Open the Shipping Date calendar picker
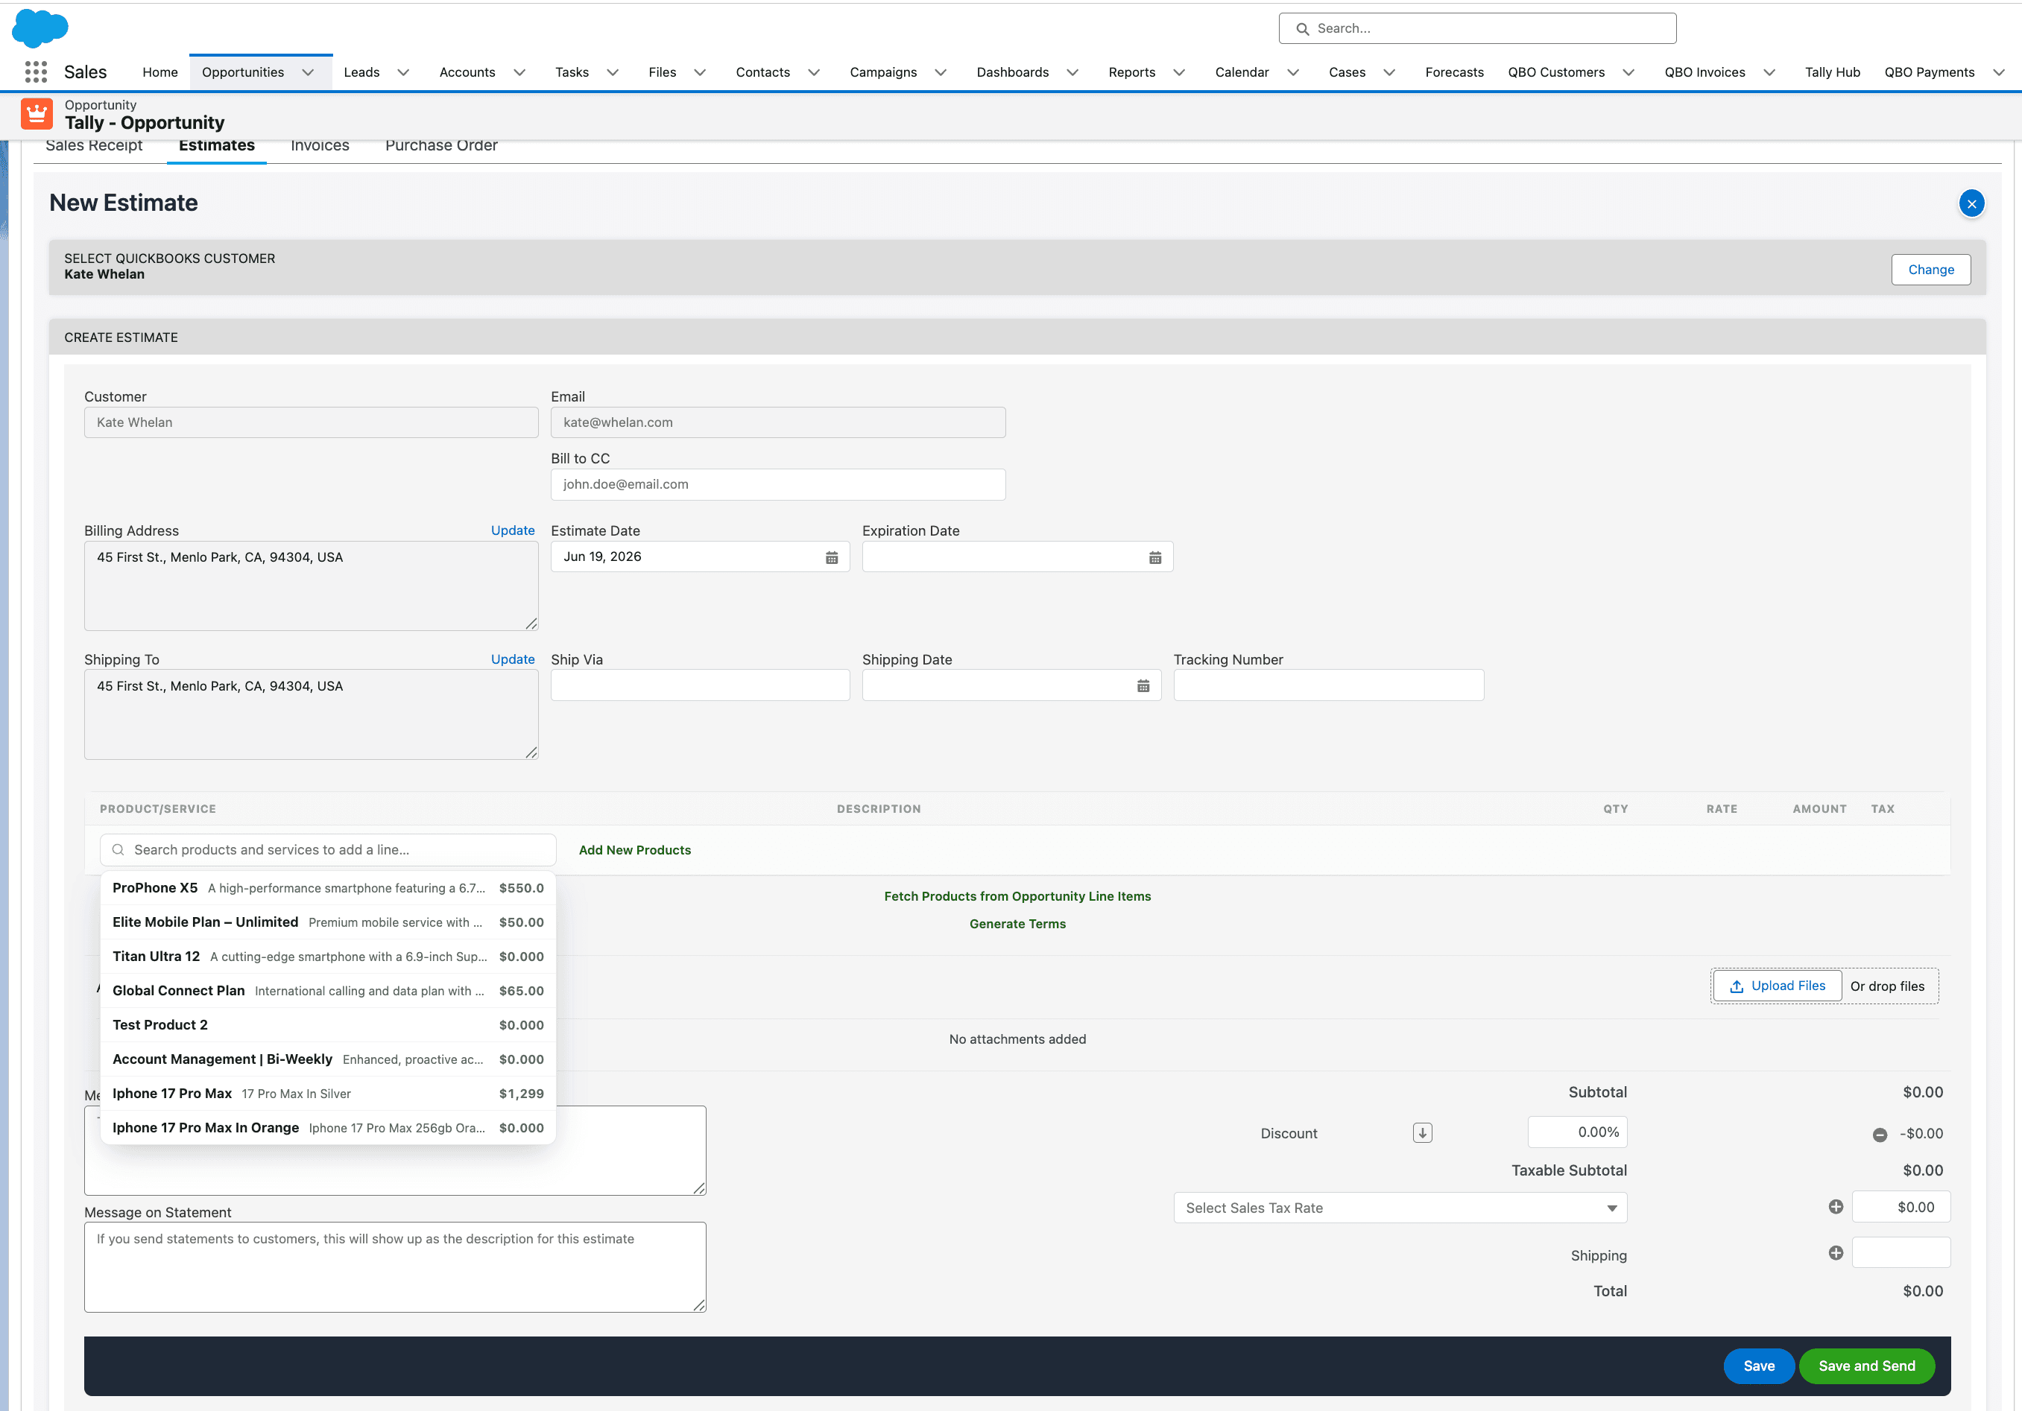Viewport: 2022px width, 1411px height. point(1143,685)
